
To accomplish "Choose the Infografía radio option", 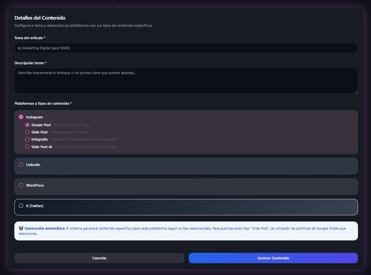I will pos(27,139).
